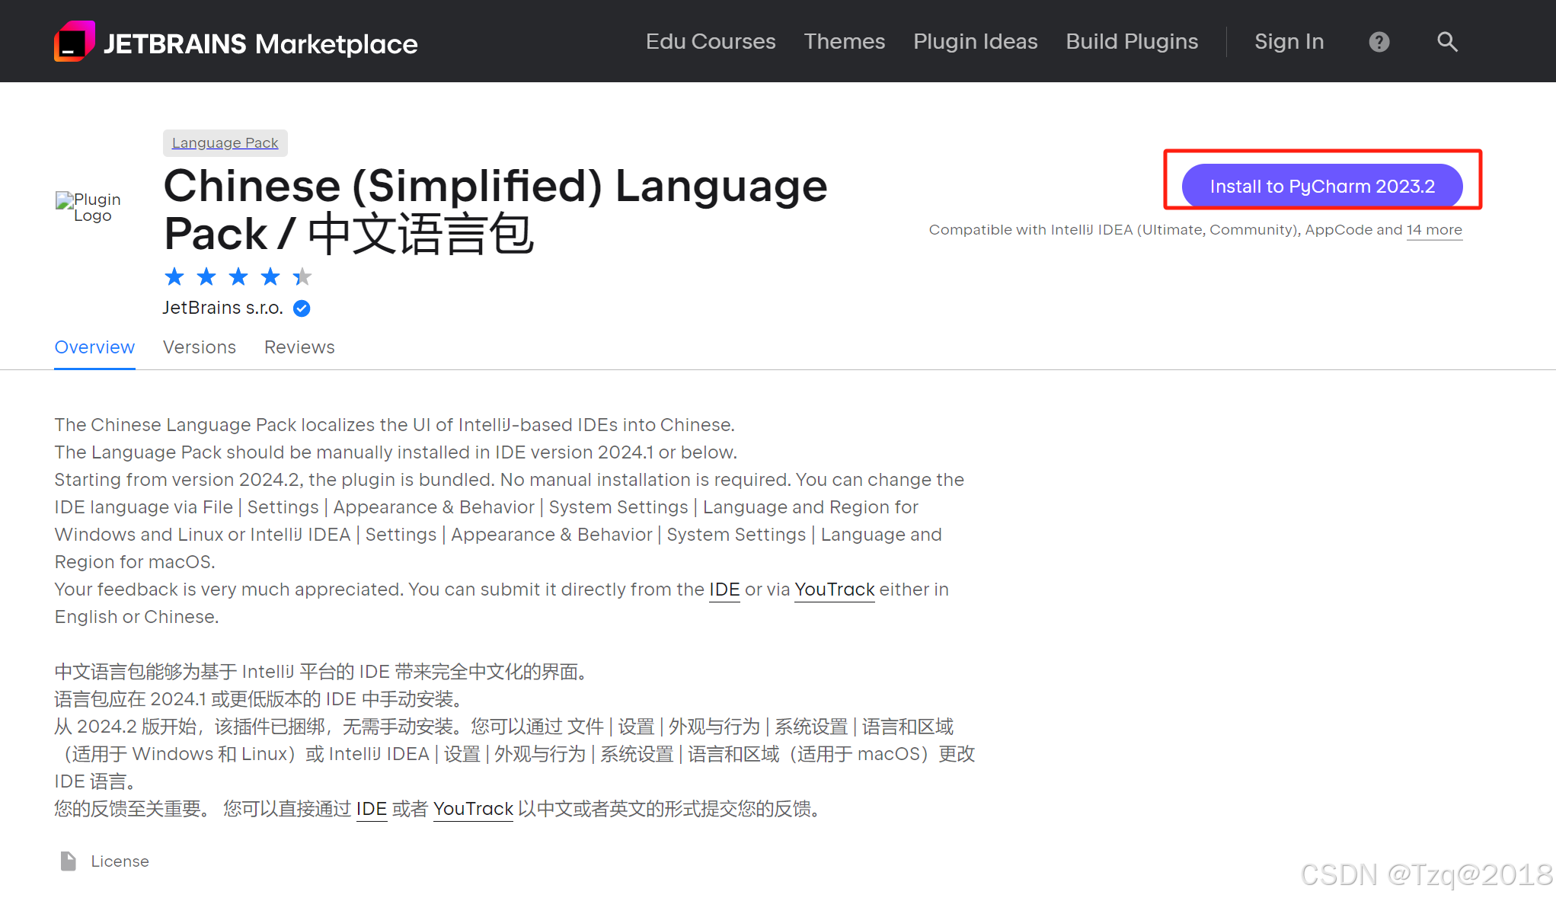Click the star rating row
1556x901 pixels.
click(x=238, y=276)
